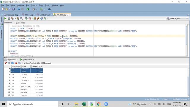Open the View menu
The width and height of the screenshot is (190, 107).
click(13, 5)
